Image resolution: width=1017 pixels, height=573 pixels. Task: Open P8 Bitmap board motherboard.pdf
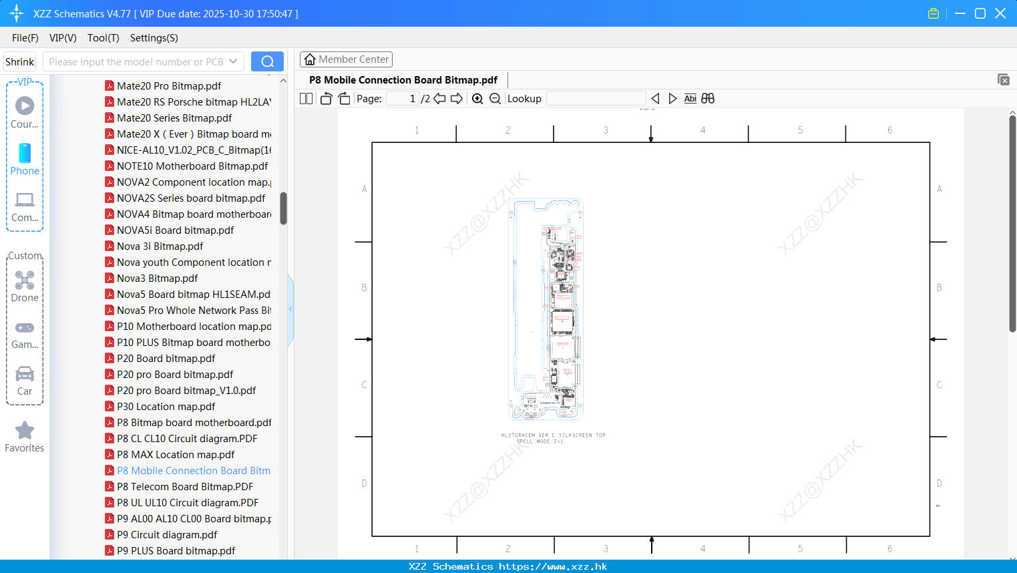(x=188, y=422)
